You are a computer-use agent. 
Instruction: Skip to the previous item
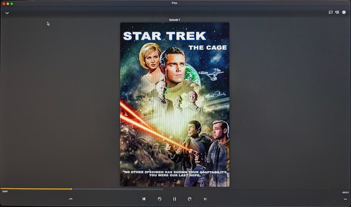click(144, 199)
